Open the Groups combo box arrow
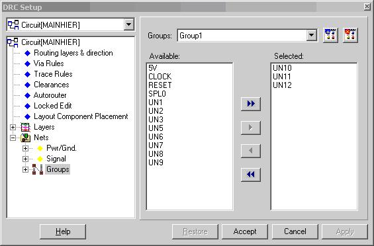 pos(311,36)
